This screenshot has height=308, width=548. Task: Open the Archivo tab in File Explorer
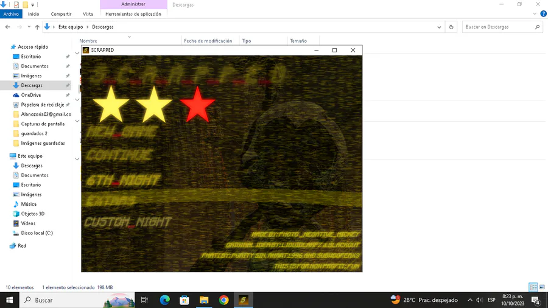11,14
